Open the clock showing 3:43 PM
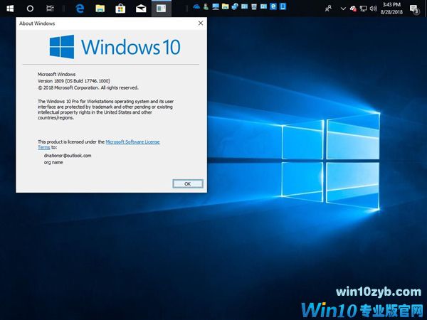This screenshot has width=427, height=320. pyautogui.click(x=391, y=8)
